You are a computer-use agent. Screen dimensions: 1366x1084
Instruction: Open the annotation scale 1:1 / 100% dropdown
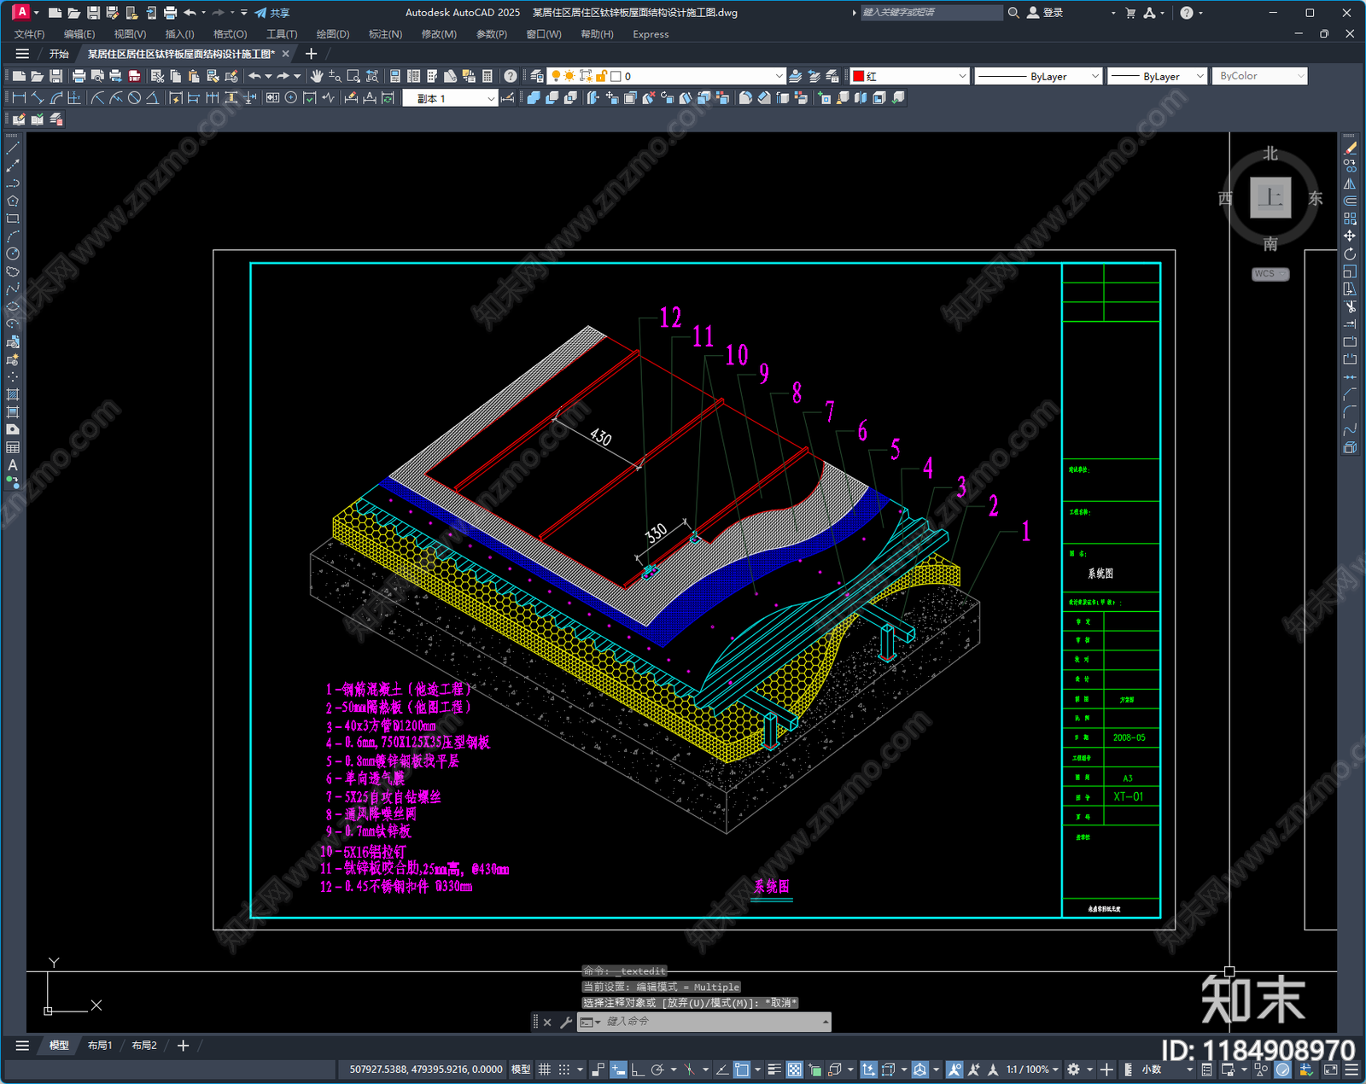pos(1032,1069)
